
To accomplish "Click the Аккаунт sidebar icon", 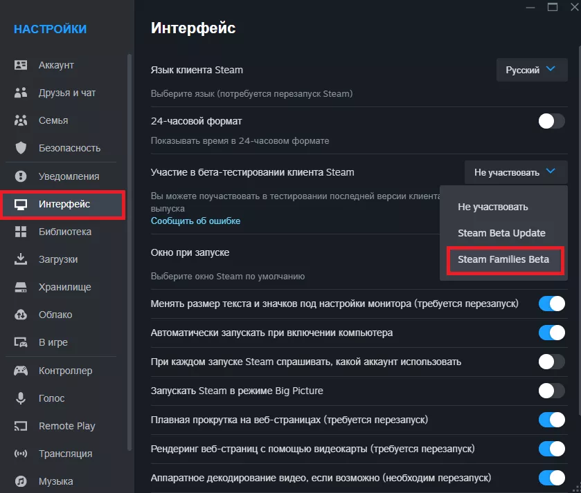I will point(21,65).
